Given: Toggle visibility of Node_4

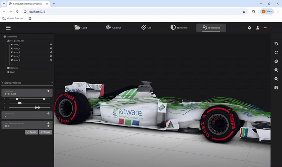Looking at the screenshot, I should pos(51,60).
